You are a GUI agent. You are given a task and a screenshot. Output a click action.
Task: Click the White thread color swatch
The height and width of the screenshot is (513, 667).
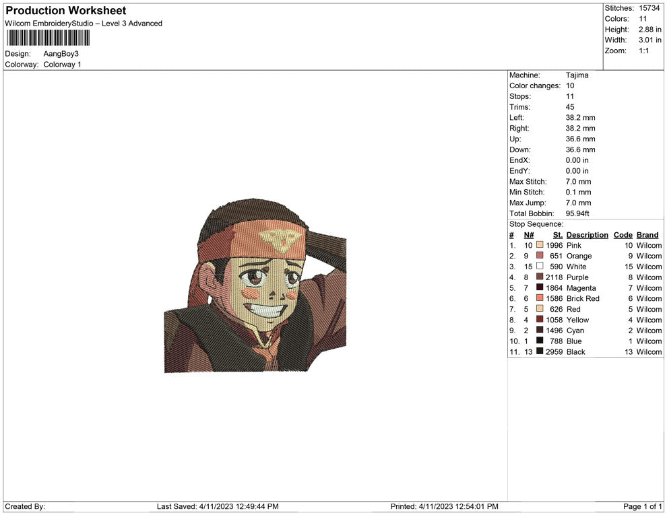(x=540, y=266)
